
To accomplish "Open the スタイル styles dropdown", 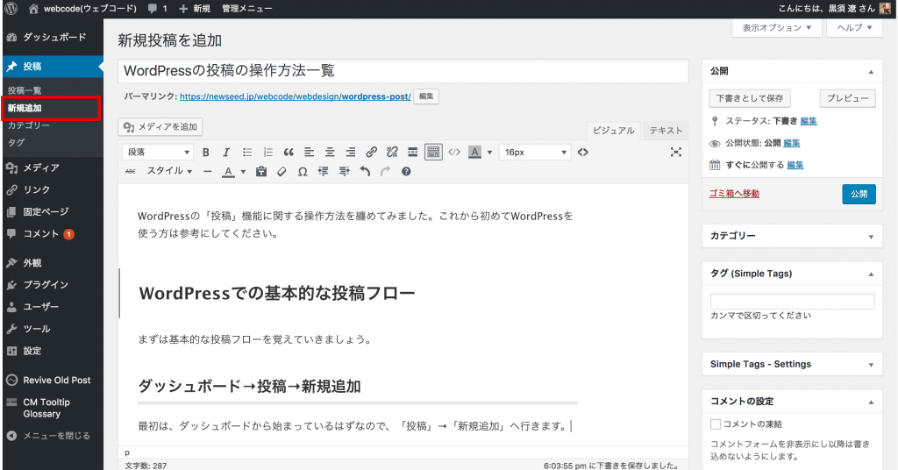I will [x=169, y=171].
